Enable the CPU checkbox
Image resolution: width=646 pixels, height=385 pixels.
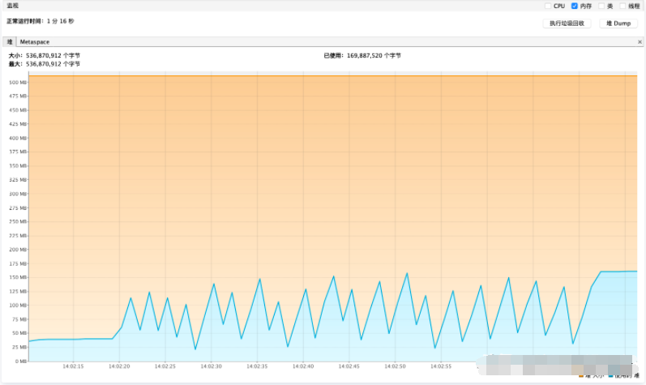[x=548, y=6]
